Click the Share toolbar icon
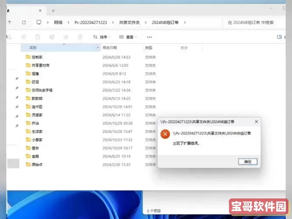This screenshot has width=292, height=219. 66,37
